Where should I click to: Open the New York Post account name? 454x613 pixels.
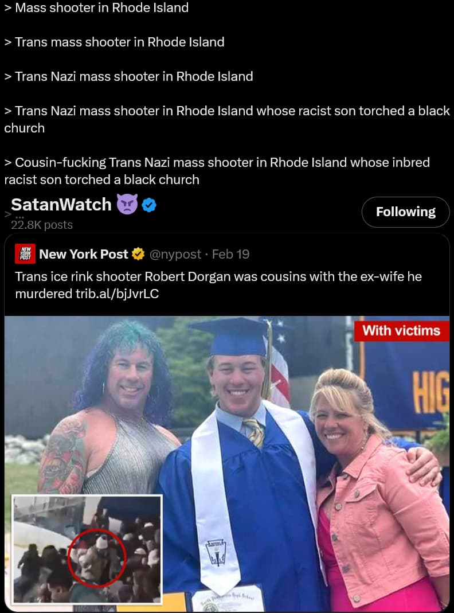(84, 254)
